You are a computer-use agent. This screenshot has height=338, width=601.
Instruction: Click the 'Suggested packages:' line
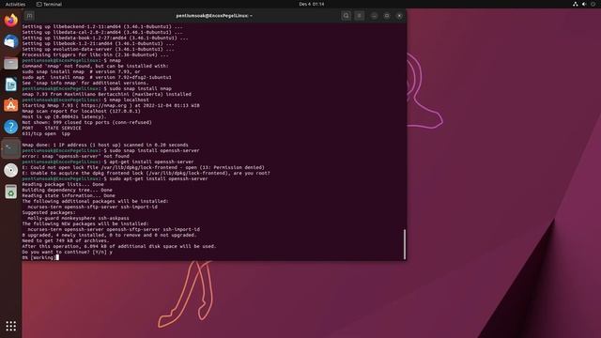click(x=49, y=212)
